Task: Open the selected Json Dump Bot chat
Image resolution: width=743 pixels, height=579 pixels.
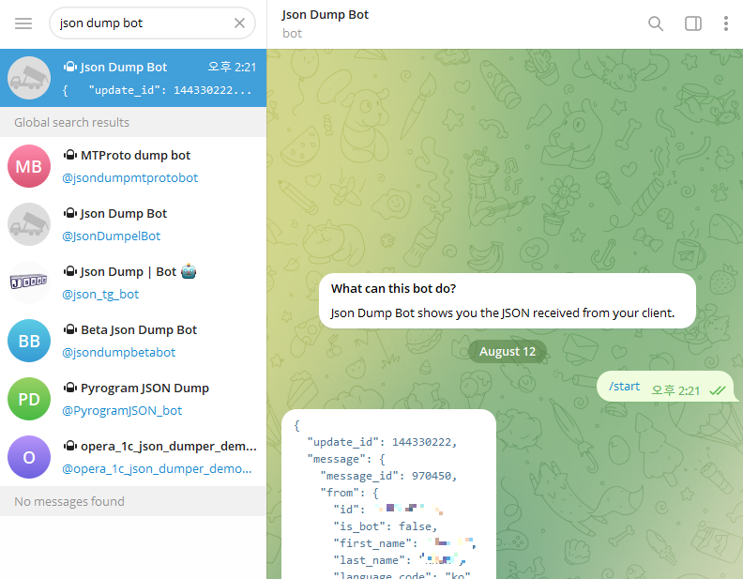Action: click(x=133, y=78)
